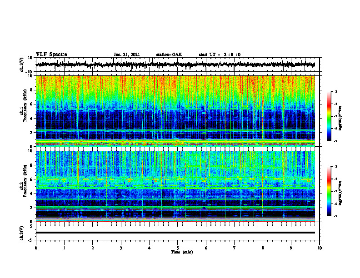The width and height of the screenshot is (360, 278).
Task: Click the 8 kHz tick on ch.1 spectrogram
Action: [31, 90]
